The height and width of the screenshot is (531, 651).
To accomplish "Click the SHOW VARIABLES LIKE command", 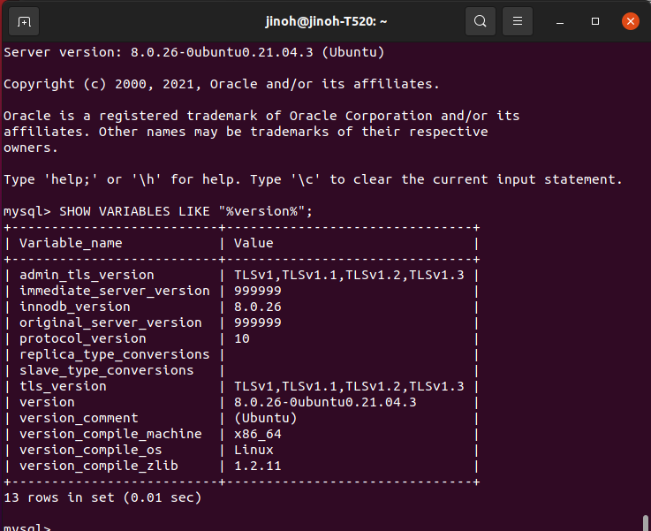I will pyautogui.click(x=185, y=211).
